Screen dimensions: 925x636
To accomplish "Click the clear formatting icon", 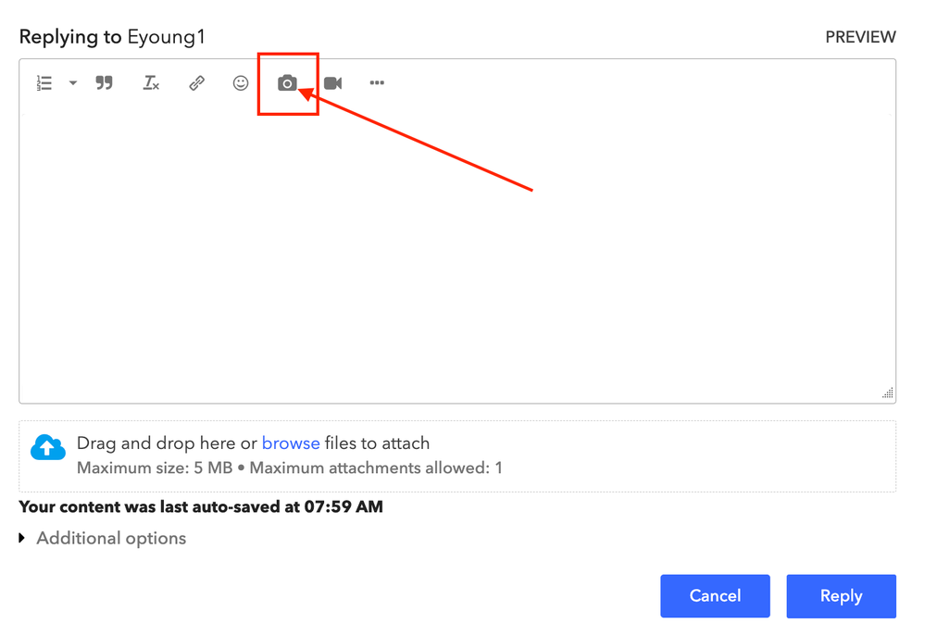I will pos(151,83).
